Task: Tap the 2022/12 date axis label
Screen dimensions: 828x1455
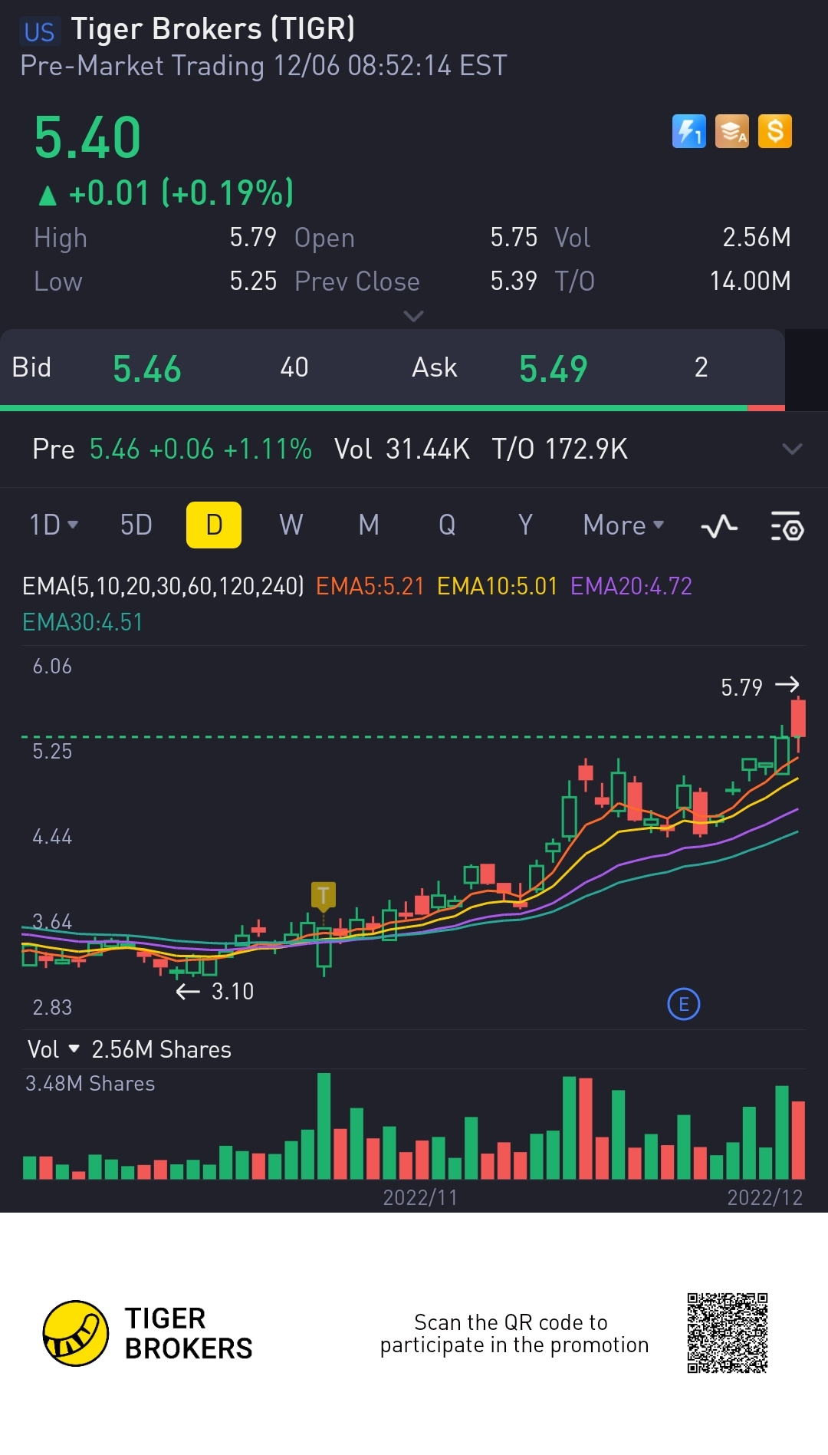Action: click(x=764, y=1197)
